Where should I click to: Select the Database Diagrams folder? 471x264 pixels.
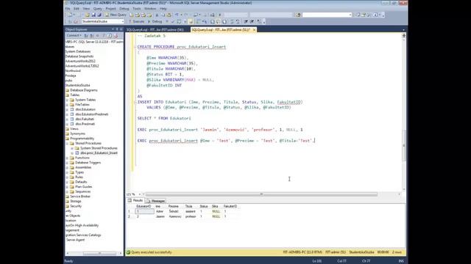pyautogui.click(x=83, y=90)
